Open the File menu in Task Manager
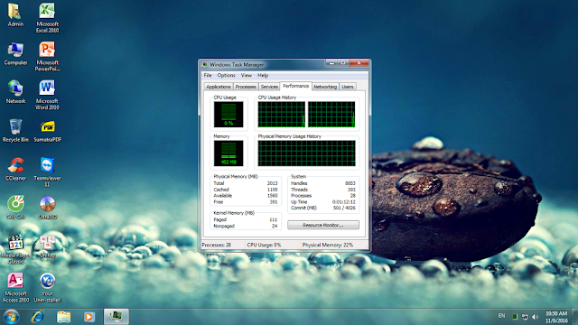The image size is (578, 325). click(x=208, y=75)
